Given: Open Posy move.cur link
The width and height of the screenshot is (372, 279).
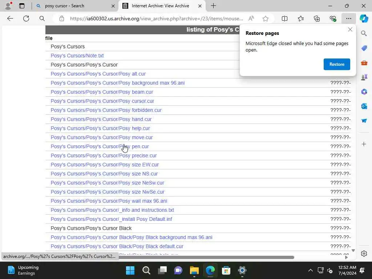Looking at the screenshot, I should (102, 137).
